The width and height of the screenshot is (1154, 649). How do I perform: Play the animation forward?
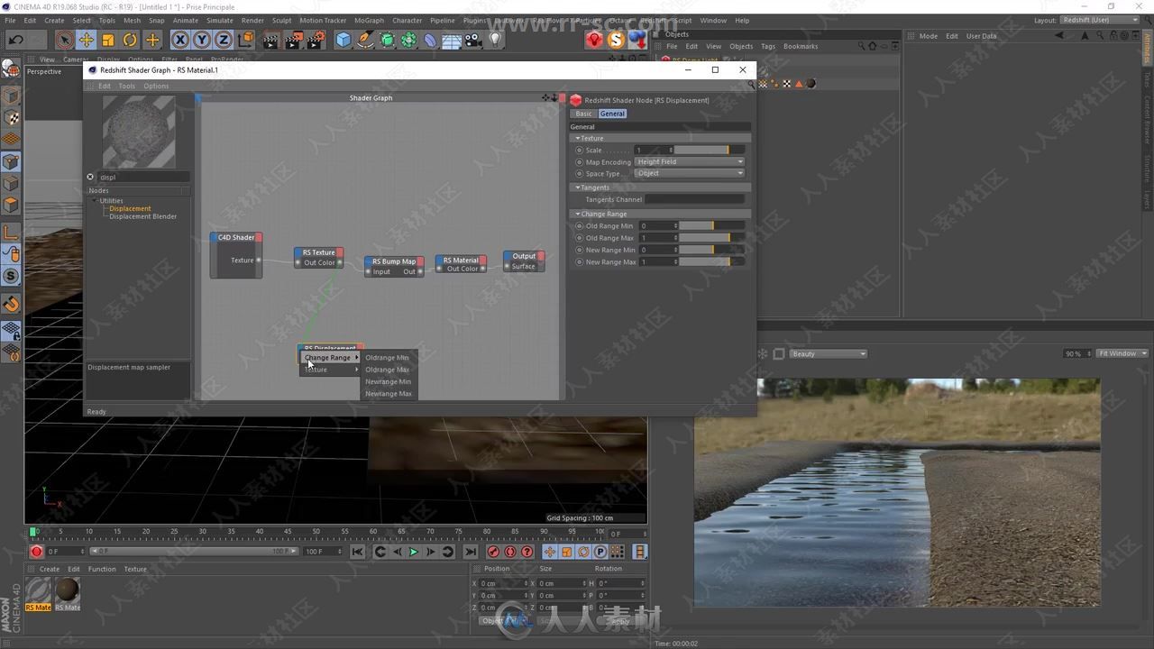click(x=414, y=552)
